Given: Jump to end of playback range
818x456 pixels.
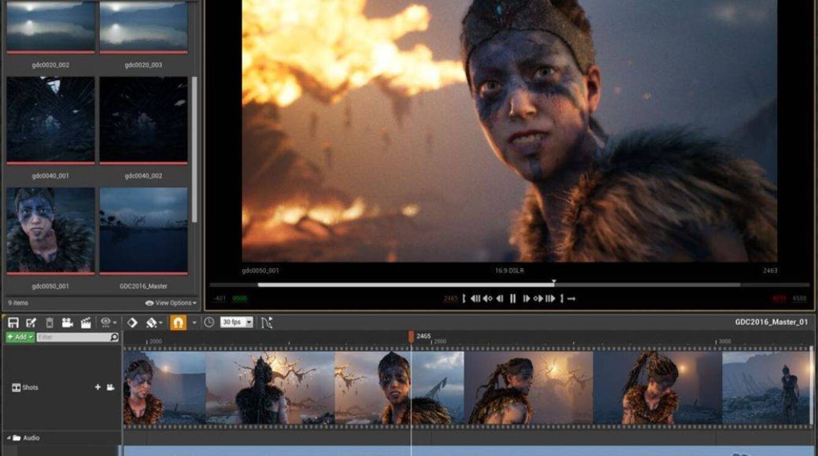Looking at the screenshot, I should point(550,298).
